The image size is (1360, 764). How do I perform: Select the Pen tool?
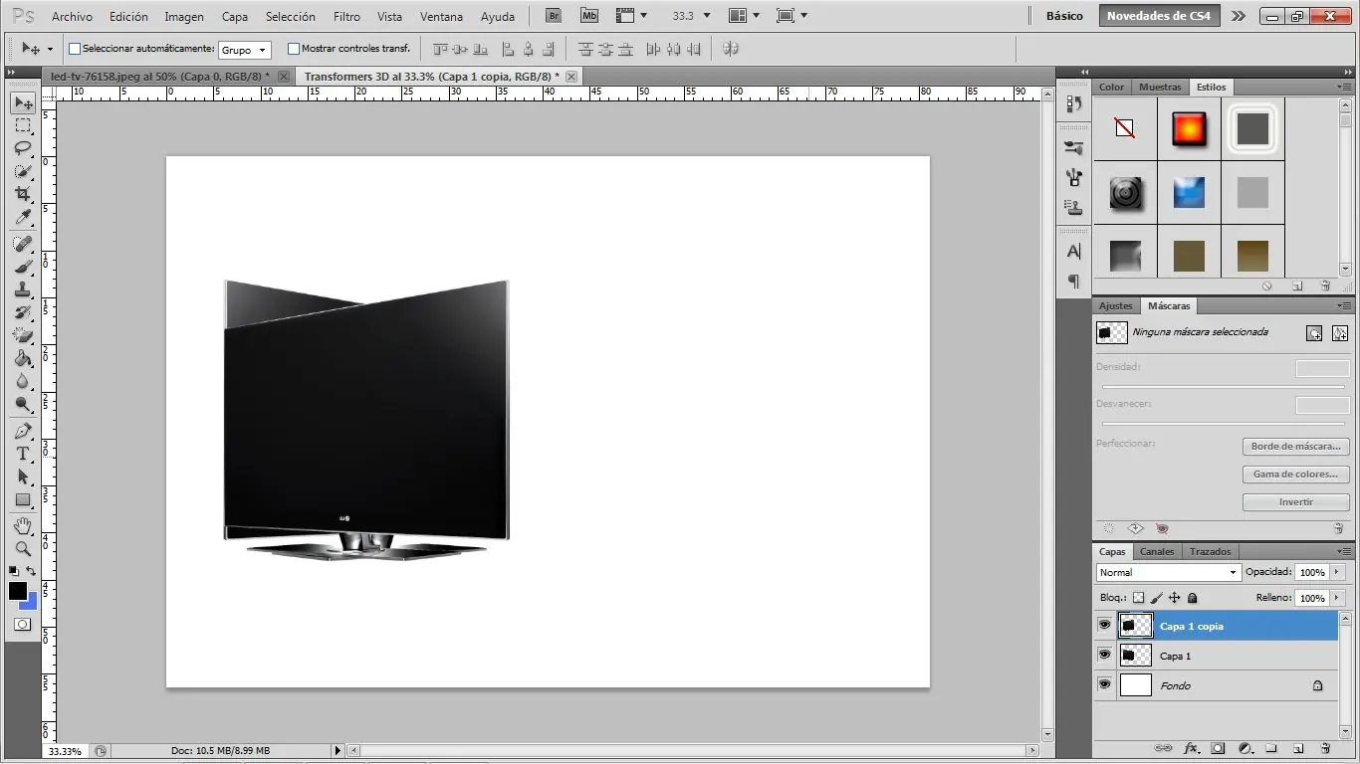[23, 431]
